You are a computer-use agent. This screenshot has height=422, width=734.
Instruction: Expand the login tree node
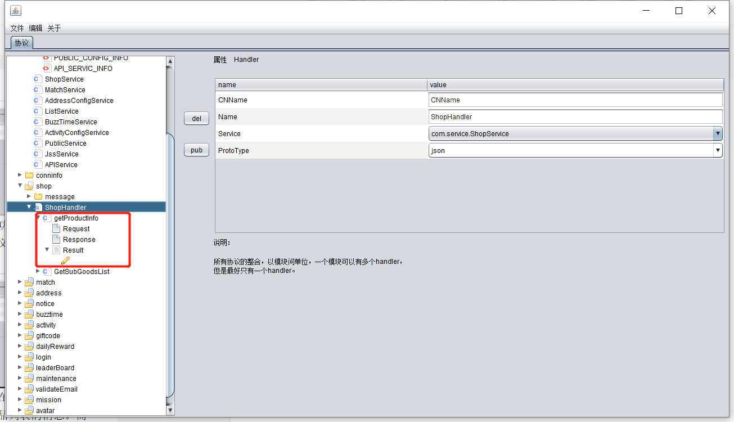[20, 357]
